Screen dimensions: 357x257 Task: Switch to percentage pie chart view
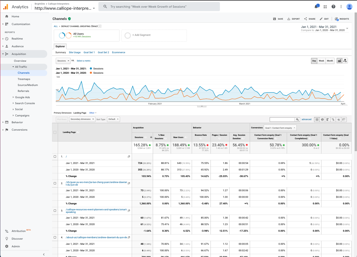(x=322, y=119)
